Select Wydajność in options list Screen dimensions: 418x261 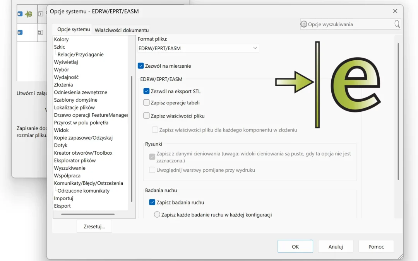pyautogui.click(x=66, y=77)
